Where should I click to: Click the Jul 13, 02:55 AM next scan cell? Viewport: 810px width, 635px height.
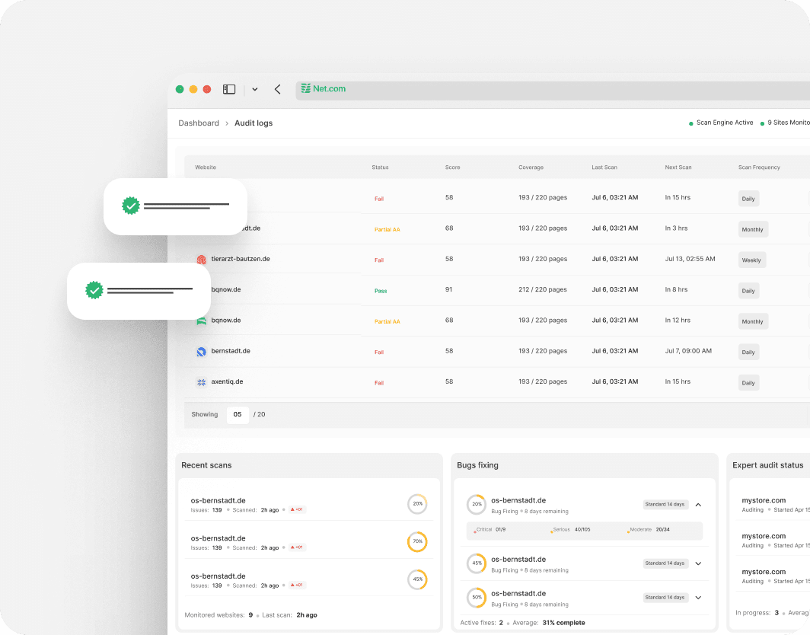point(690,259)
